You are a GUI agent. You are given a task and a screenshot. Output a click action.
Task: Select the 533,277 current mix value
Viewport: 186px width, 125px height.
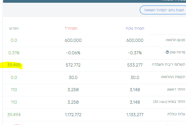(x=135, y=65)
